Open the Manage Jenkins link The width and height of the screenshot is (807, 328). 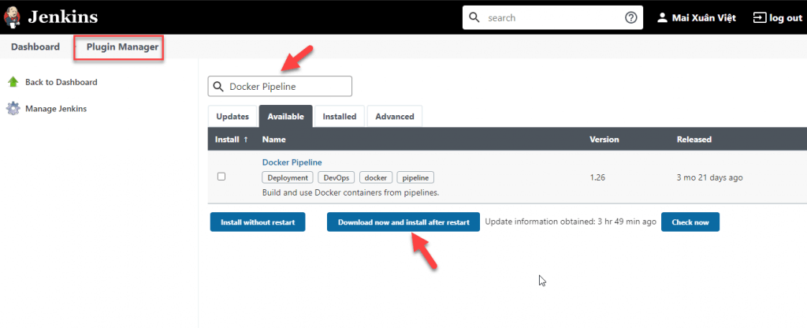coord(56,109)
